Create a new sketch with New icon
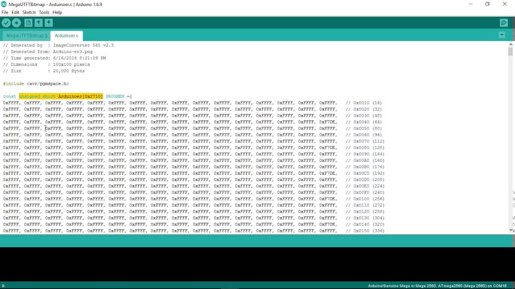 (x=28, y=23)
